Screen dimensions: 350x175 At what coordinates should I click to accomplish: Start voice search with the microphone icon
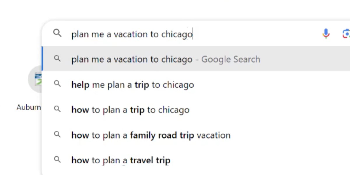coord(326,34)
